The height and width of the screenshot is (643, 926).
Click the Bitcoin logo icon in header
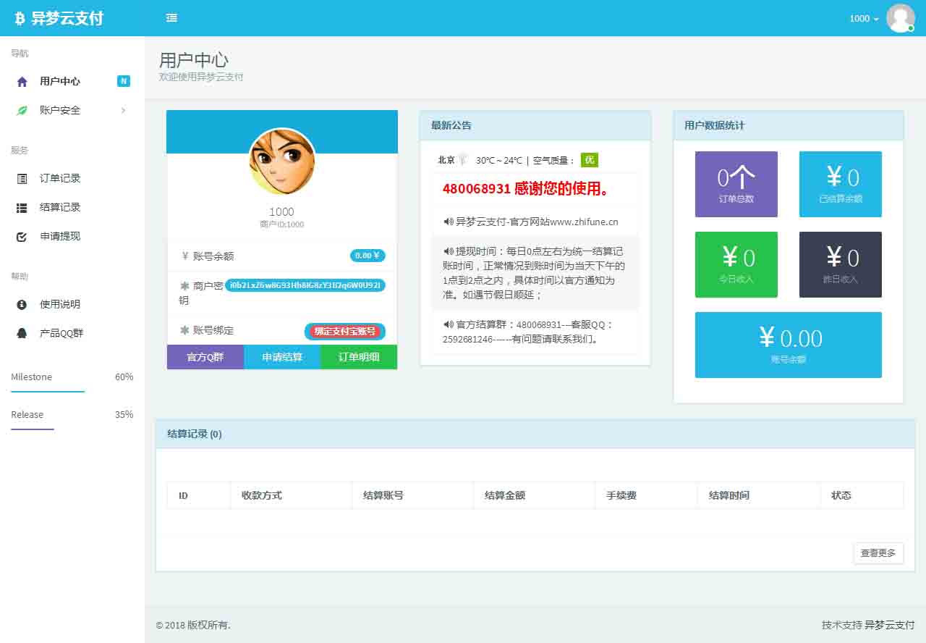tap(20, 19)
